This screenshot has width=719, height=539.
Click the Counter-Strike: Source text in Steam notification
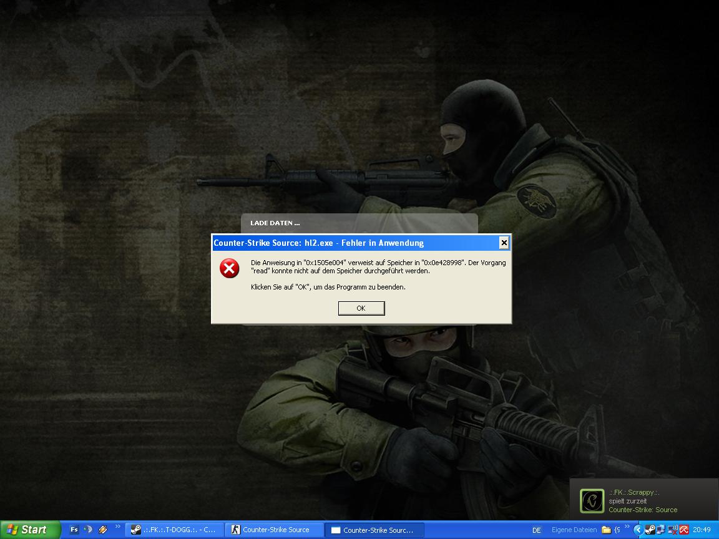tap(643, 510)
